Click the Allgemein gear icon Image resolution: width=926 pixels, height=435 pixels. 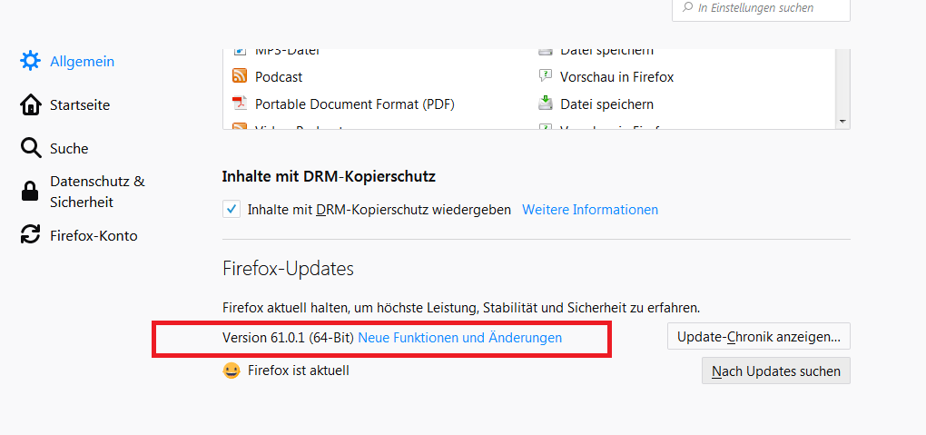click(30, 61)
